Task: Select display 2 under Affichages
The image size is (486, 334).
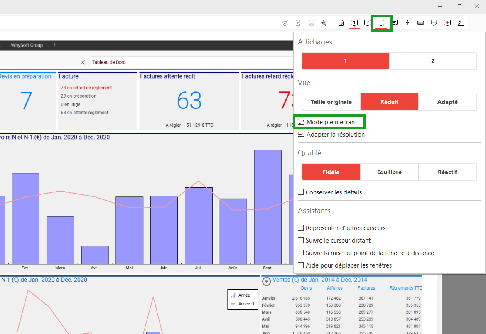Action: 432,61
